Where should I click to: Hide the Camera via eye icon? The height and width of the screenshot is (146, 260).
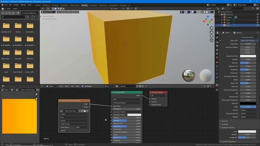[x=258, y=17]
